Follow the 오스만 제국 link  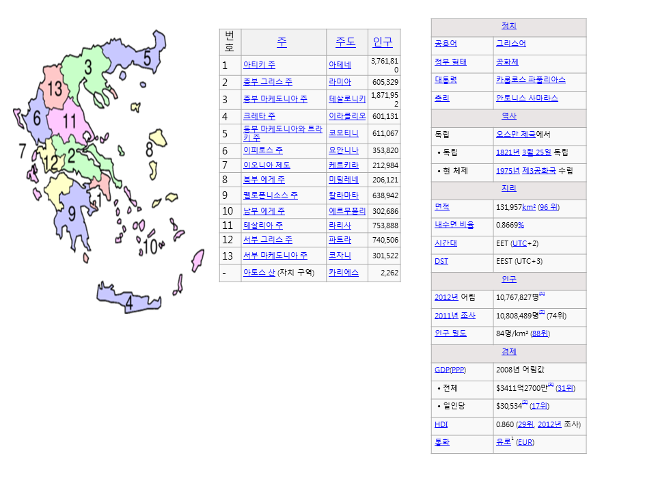coord(515,135)
